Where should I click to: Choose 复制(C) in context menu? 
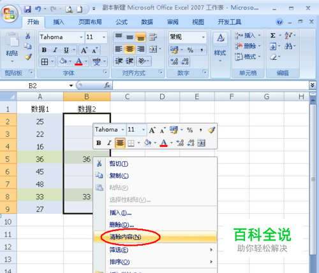click(x=155, y=176)
